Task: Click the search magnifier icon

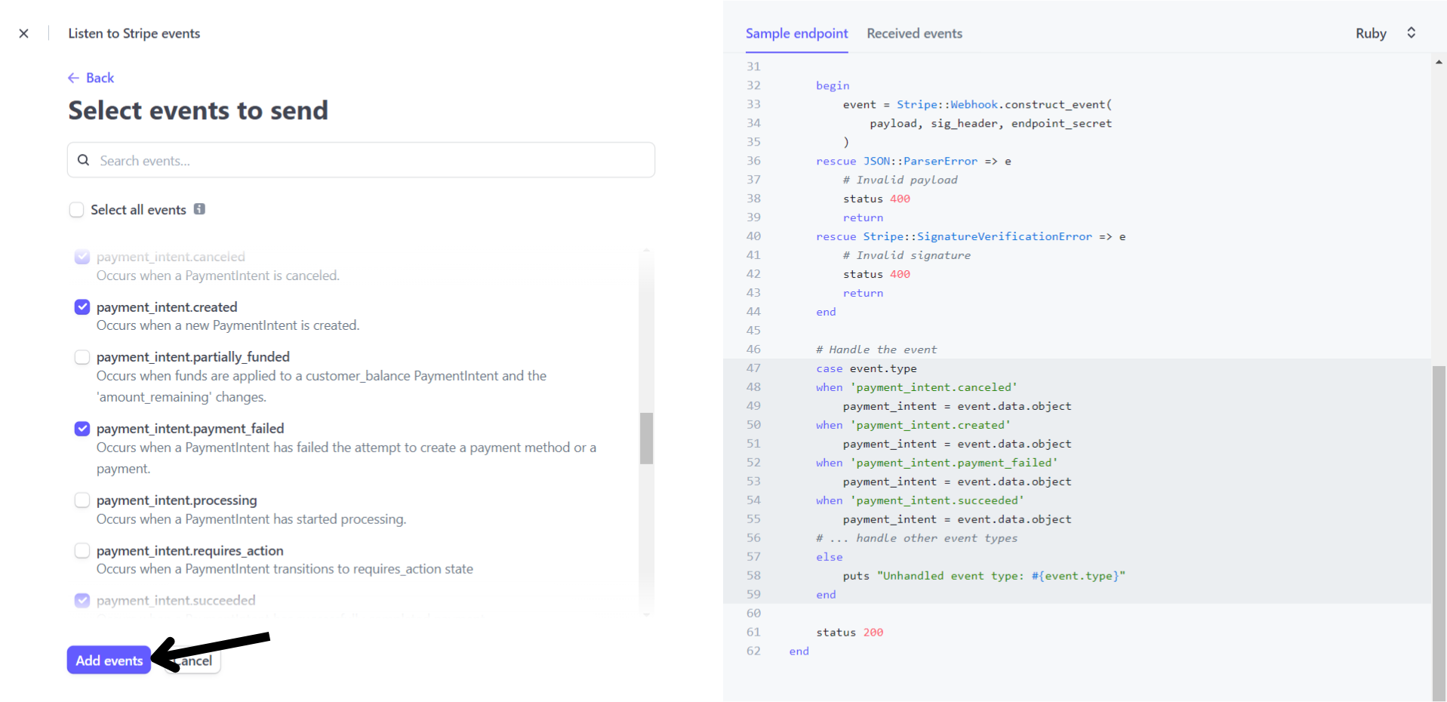Action: [84, 160]
